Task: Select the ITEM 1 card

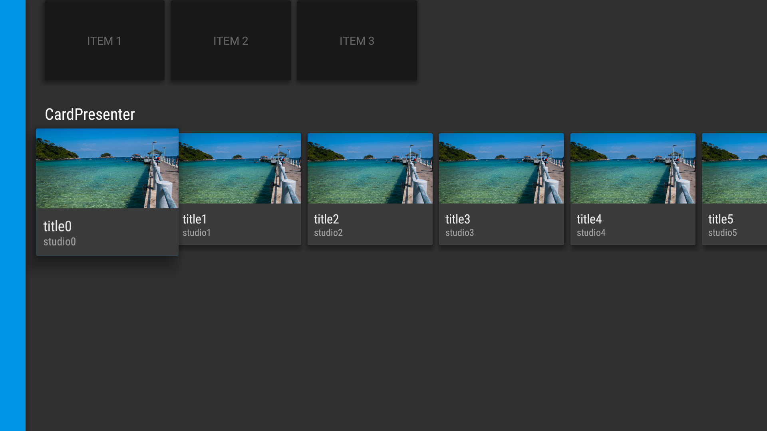Action: click(104, 40)
